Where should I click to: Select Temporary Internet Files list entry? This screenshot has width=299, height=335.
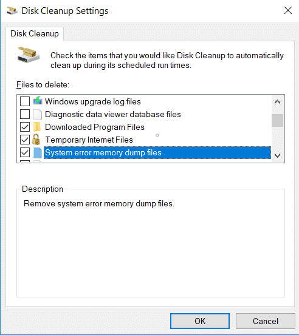click(89, 140)
